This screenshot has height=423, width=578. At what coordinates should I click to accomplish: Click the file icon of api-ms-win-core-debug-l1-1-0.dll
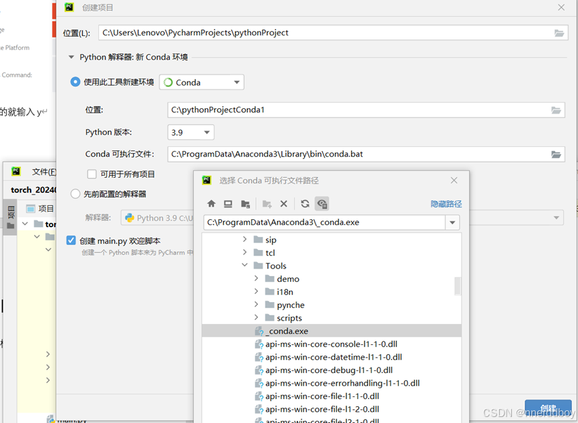point(259,370)
